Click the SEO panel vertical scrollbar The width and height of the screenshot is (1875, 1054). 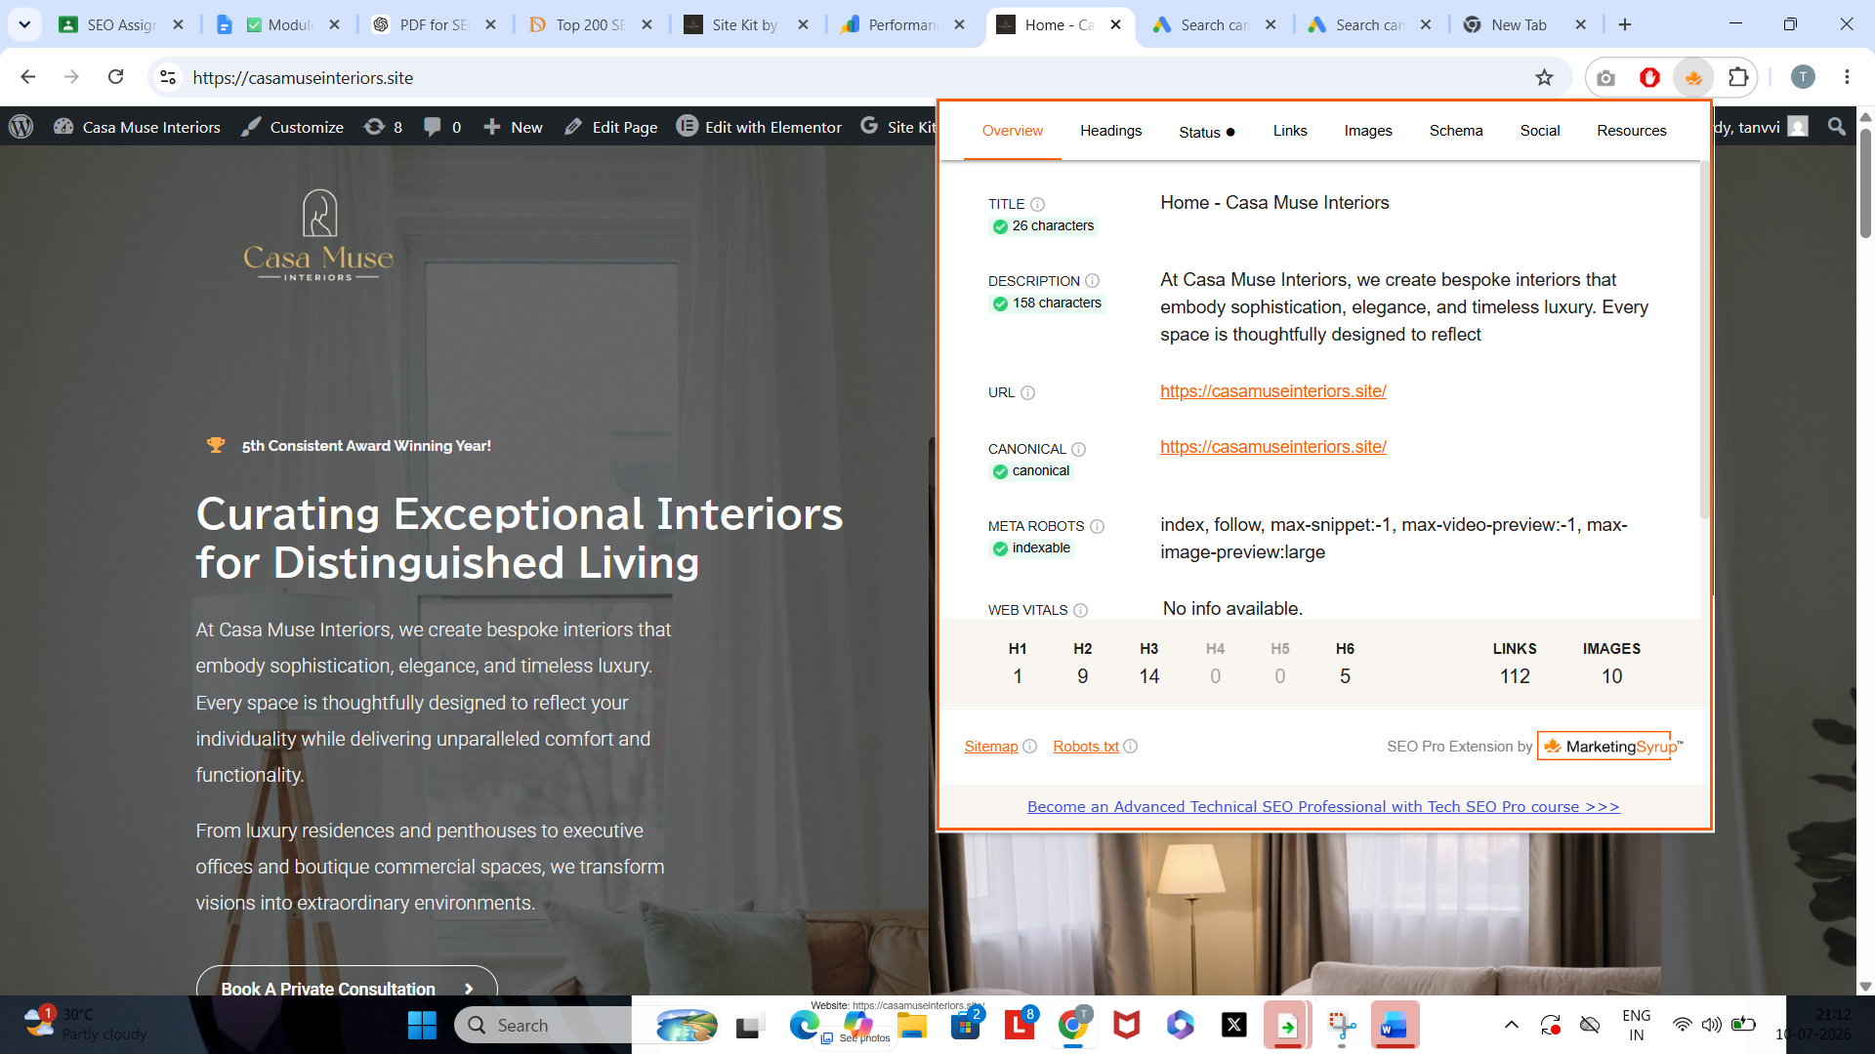(x=1705, y=342)
